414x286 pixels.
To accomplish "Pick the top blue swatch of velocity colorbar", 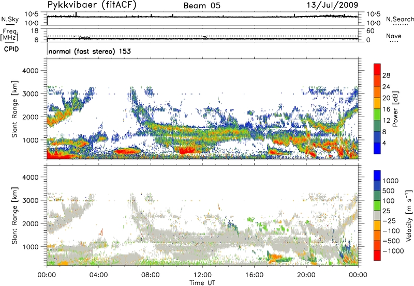I will [x=377, y=176].
